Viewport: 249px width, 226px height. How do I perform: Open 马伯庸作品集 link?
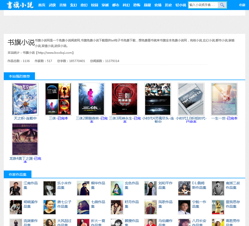click(165, 222)
